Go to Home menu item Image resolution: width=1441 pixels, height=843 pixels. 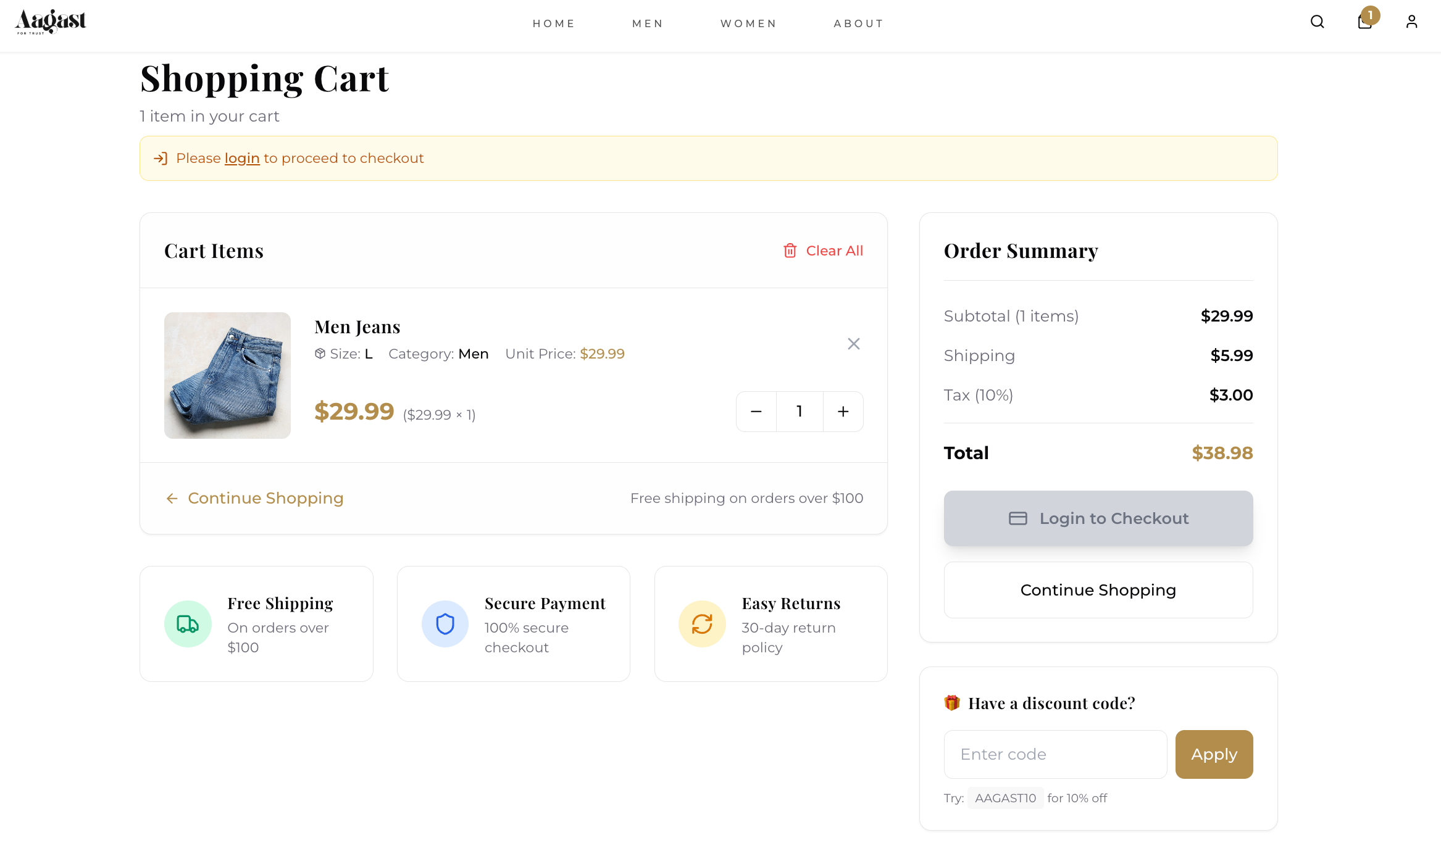[x=553, y=23]
